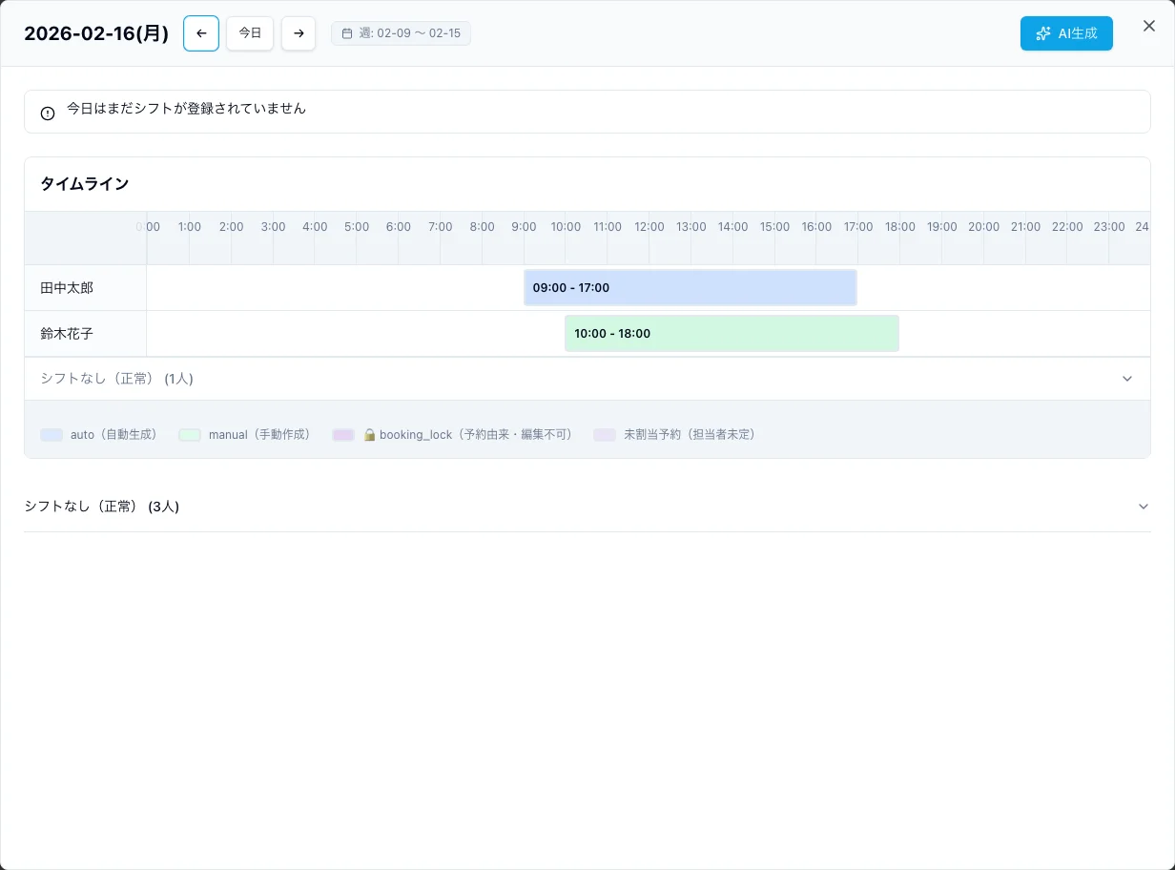This screenshot has height=870, width=1175.
Task: Go to the previous day using left arrow
Action: (x=201, y=33)
